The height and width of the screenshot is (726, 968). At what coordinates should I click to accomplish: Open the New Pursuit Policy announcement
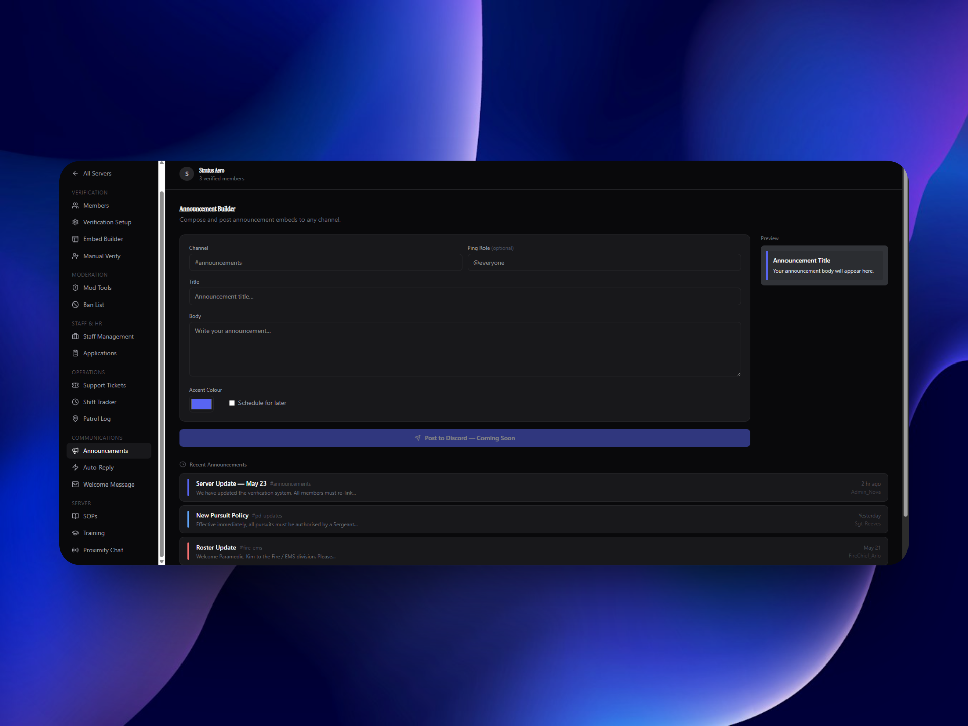[x=534, y=519]
